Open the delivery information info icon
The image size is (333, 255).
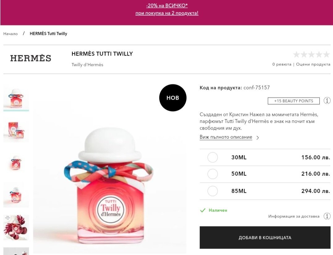coord(327,216)
